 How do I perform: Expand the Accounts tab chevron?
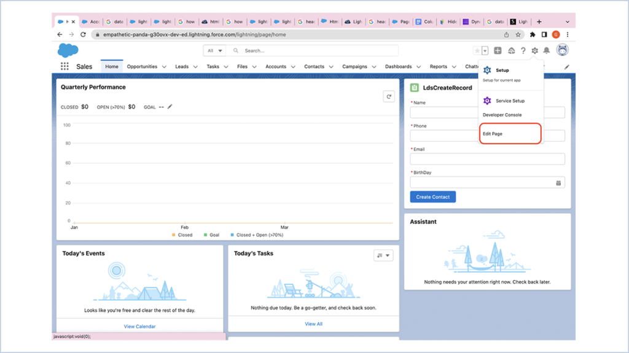point(293,67)
